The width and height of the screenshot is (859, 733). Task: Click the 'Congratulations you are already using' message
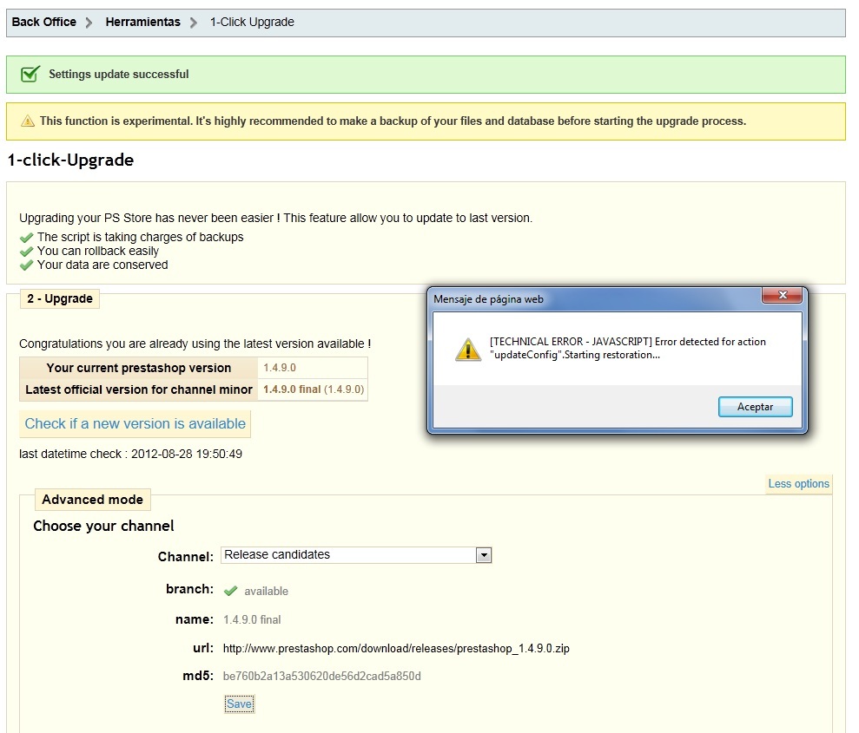[195, 344]
